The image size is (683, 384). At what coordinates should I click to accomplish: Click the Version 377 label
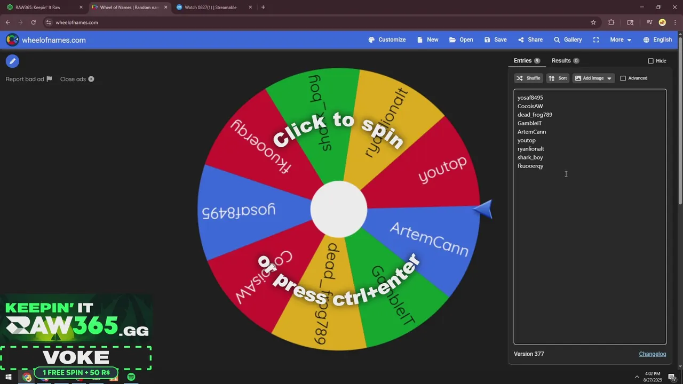(x=529, y=354)
